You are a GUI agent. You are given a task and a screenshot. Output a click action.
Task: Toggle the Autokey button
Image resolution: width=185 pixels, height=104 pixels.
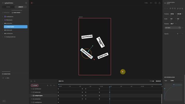click(35, 86)
